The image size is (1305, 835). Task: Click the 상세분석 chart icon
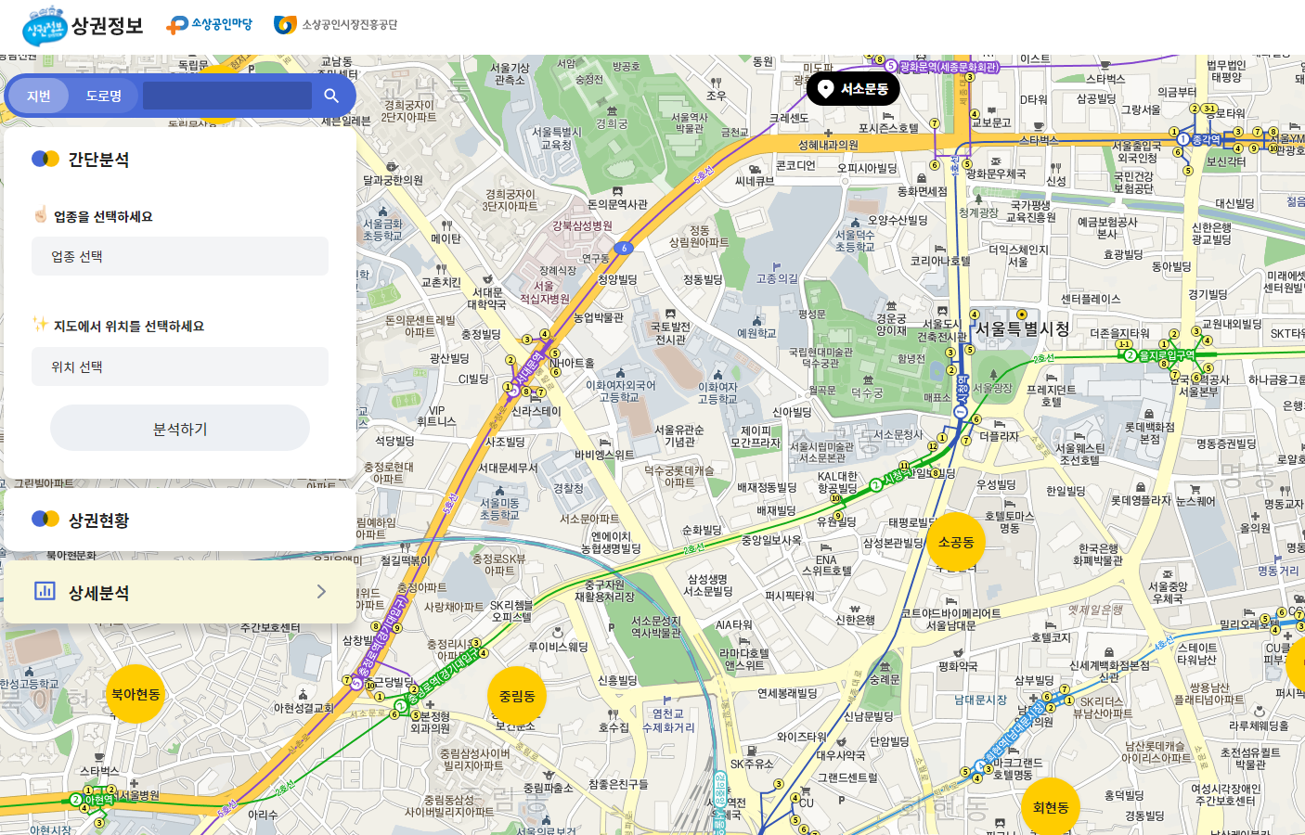(x=45, y=591)
